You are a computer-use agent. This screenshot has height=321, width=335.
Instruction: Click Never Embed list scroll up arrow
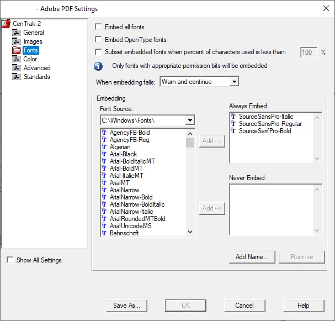click(317, 190)
